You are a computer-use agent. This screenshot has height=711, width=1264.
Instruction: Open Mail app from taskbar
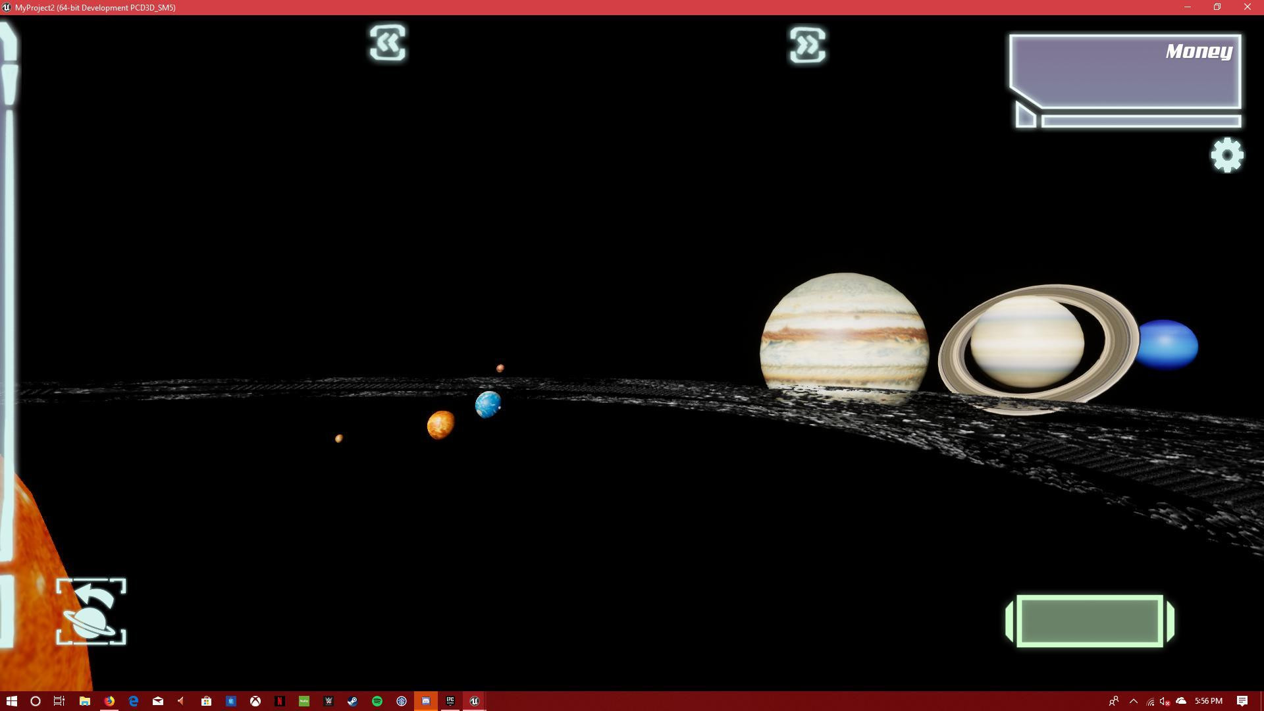(x=158, y=701)
